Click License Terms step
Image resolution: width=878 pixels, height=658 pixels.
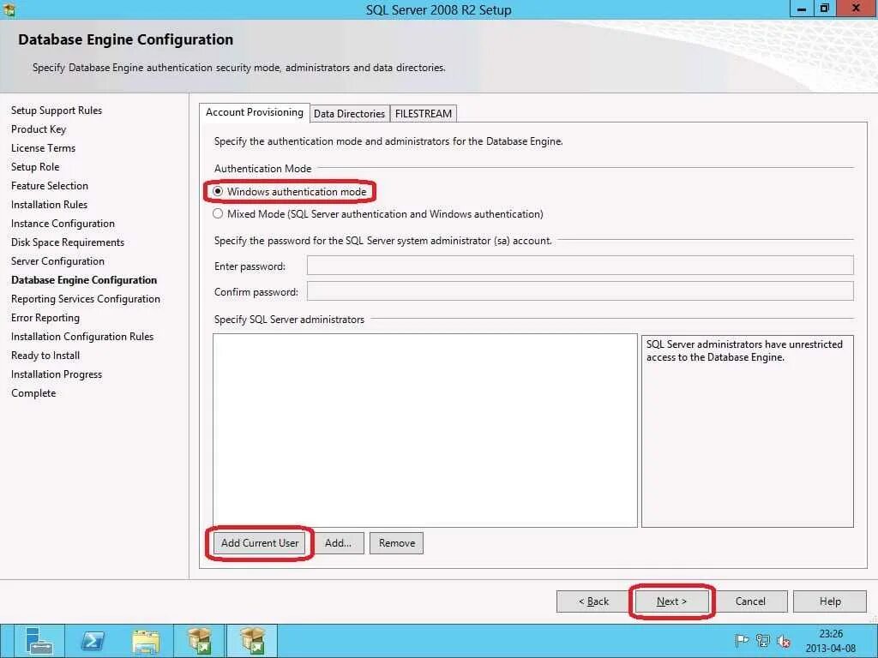click(43, 147)
